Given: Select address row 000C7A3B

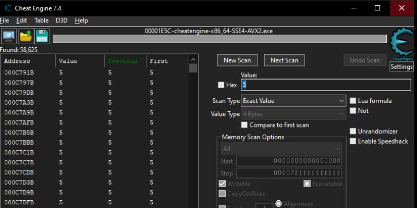Looking at the screenshot, I should pos(95,102).
